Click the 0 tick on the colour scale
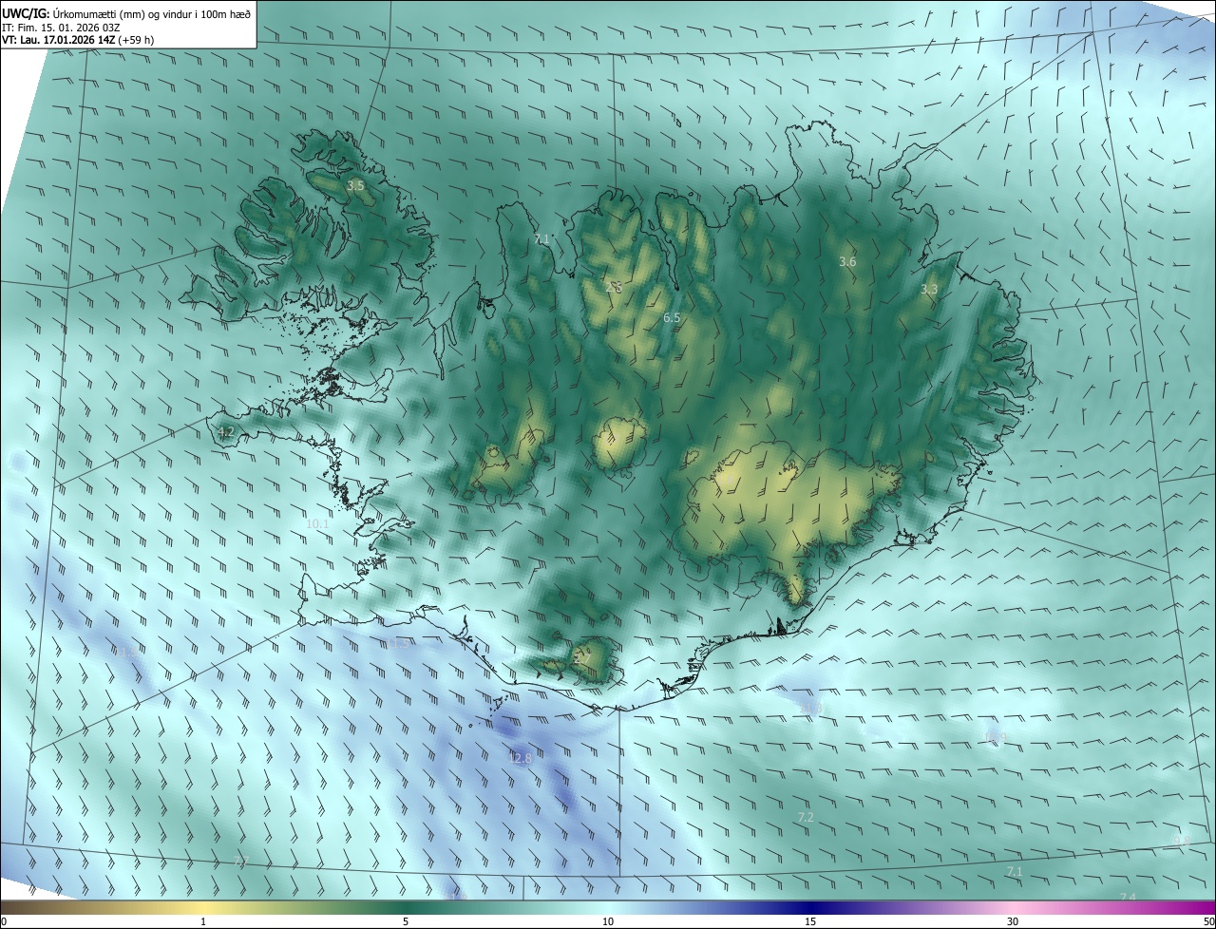 tap(3, 922)
